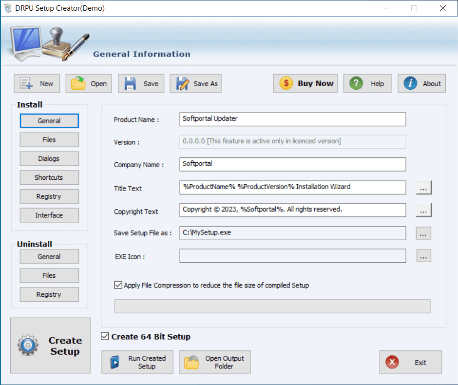Screen dimensions: 458x385
Task: Click the disabled Version field
Action: coord(293,142)
